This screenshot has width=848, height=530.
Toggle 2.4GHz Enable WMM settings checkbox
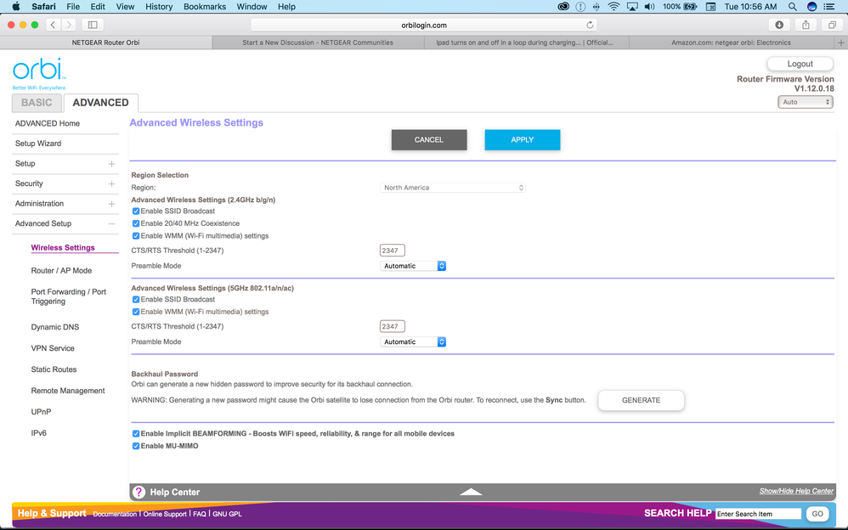136,236
